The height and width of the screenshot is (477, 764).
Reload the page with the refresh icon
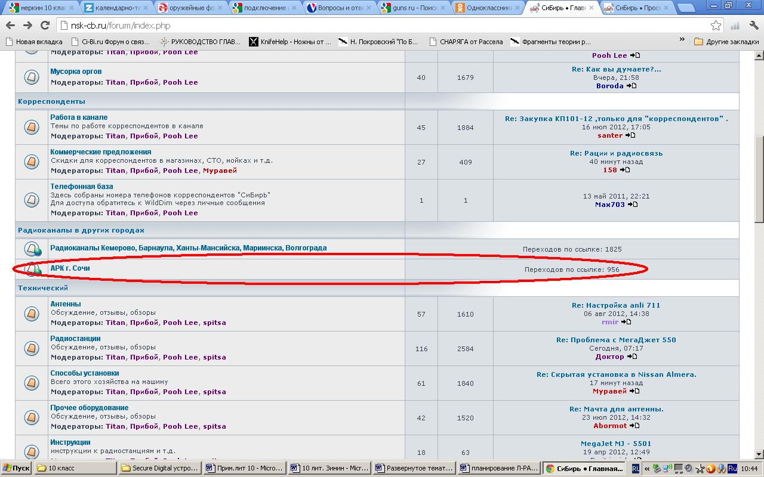coord(45,26)
